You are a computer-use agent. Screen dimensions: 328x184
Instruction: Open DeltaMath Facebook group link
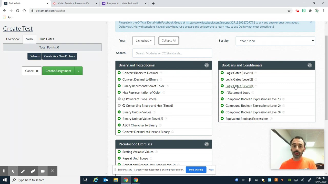pos(220,22)
